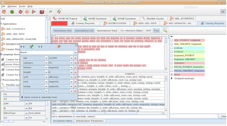The width and height of the screenshot is (227, 126).
Task: Delete the length feature row with red X
Action: tap(75, 72)
